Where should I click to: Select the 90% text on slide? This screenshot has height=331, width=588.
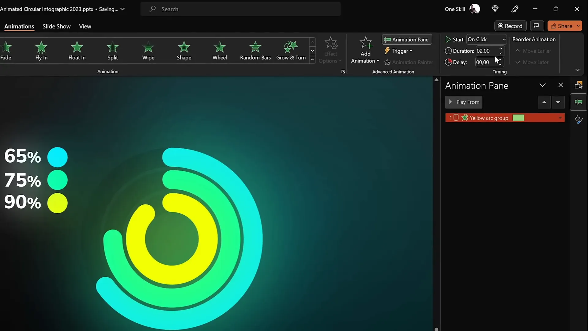(23, 202)
